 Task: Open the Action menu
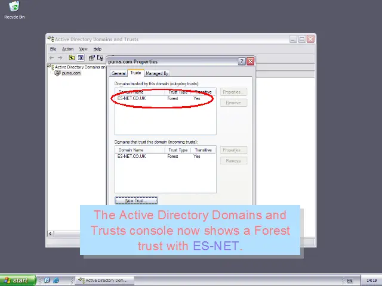[x=67, y=49]
